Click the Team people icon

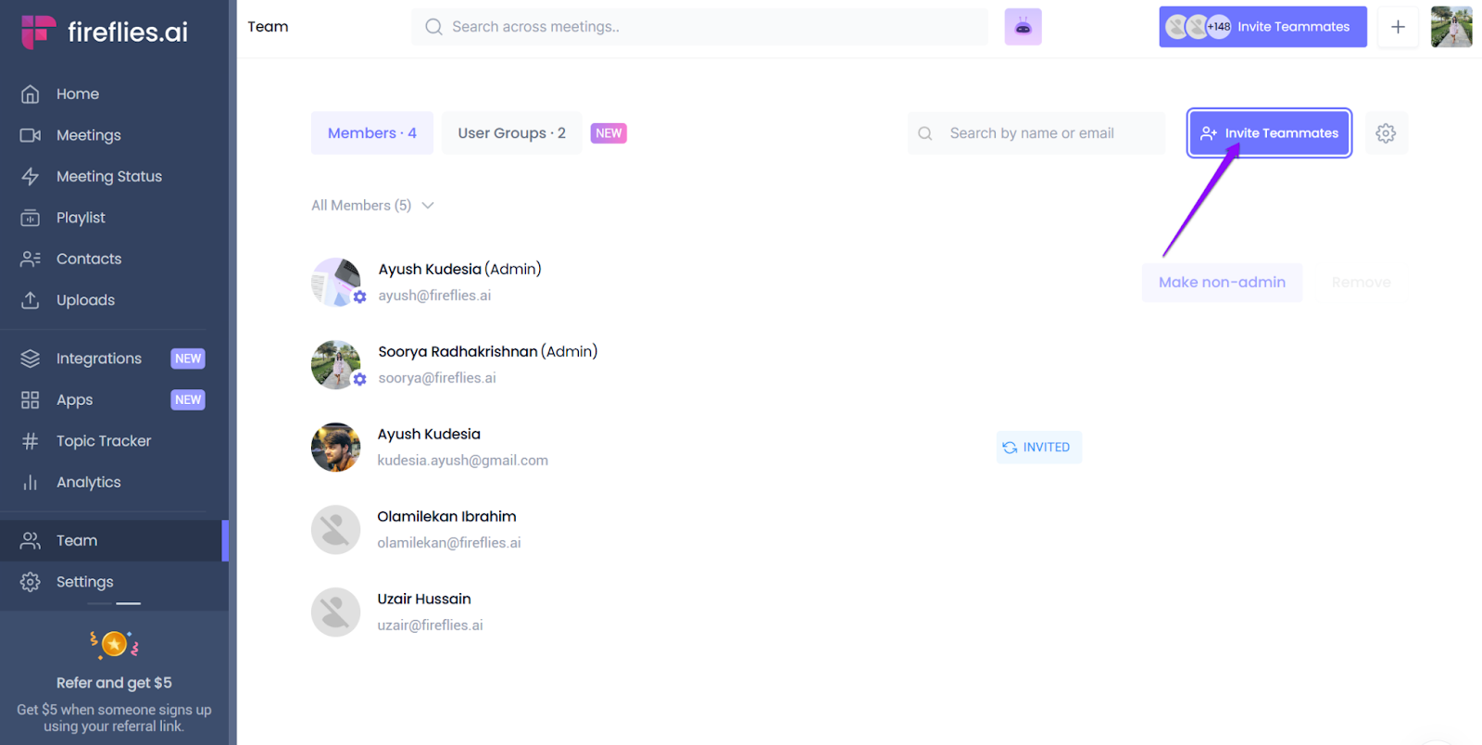(31, 540)
